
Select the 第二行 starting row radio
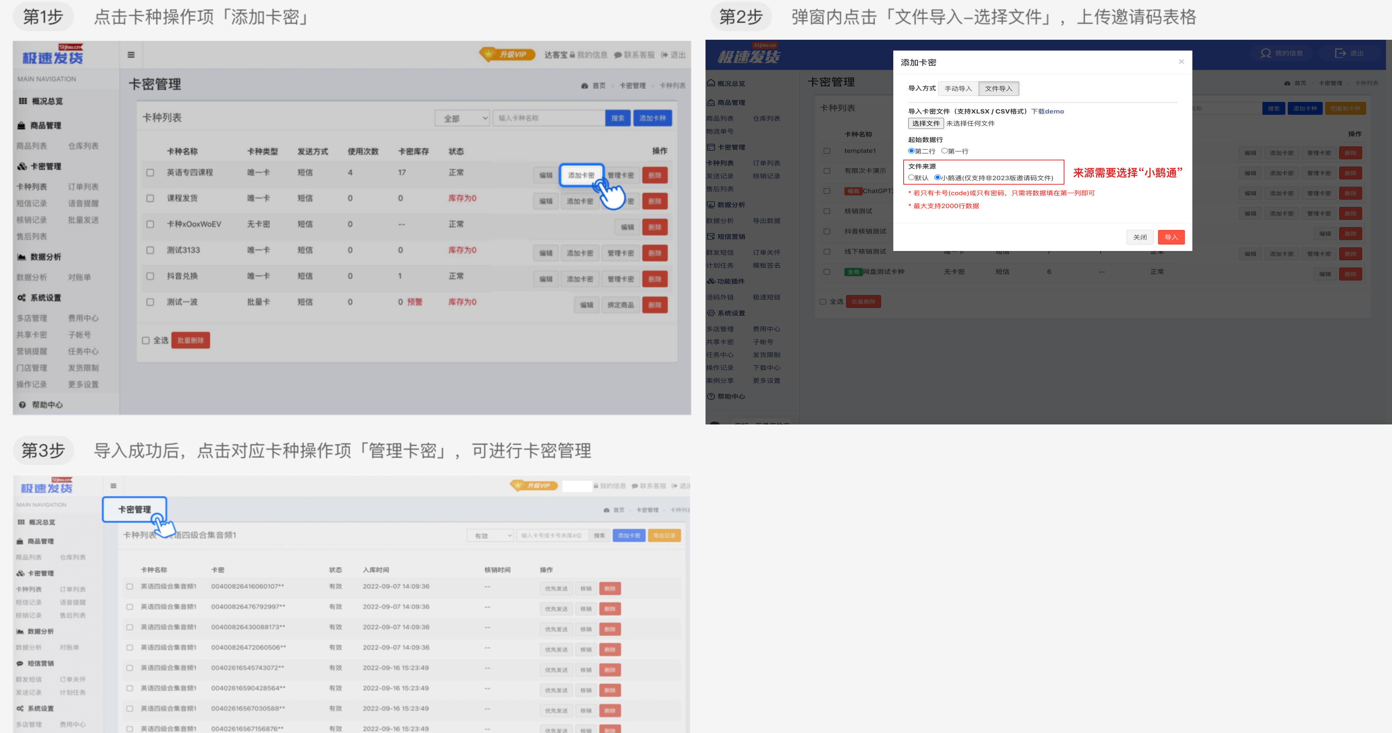point(912,151)
